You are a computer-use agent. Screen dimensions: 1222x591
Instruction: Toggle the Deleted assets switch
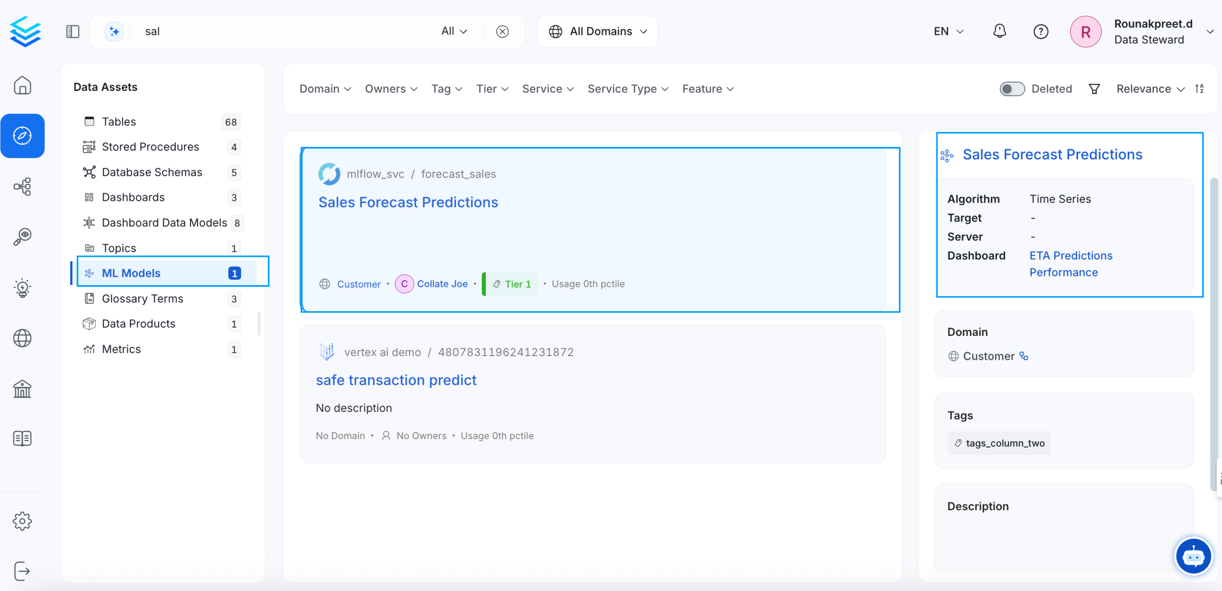pyautogui.click(x=1012, y=89)
